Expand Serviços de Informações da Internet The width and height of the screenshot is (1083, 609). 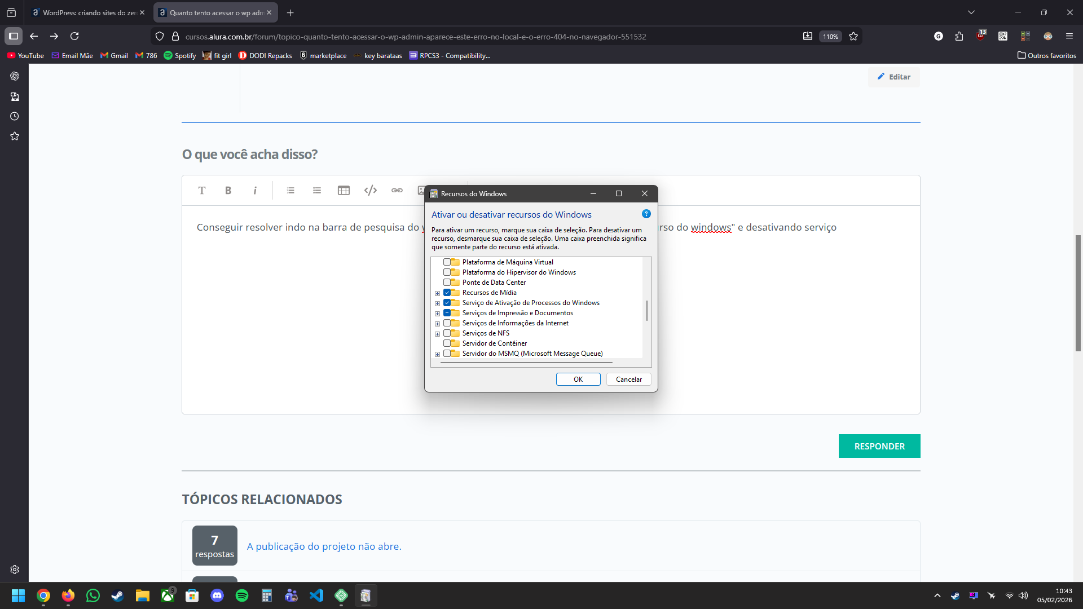click(438, 323)
